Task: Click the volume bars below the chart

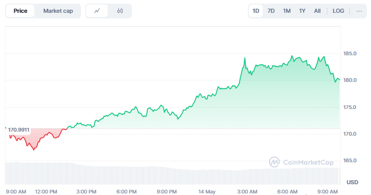Action: [x=172, y=174]
